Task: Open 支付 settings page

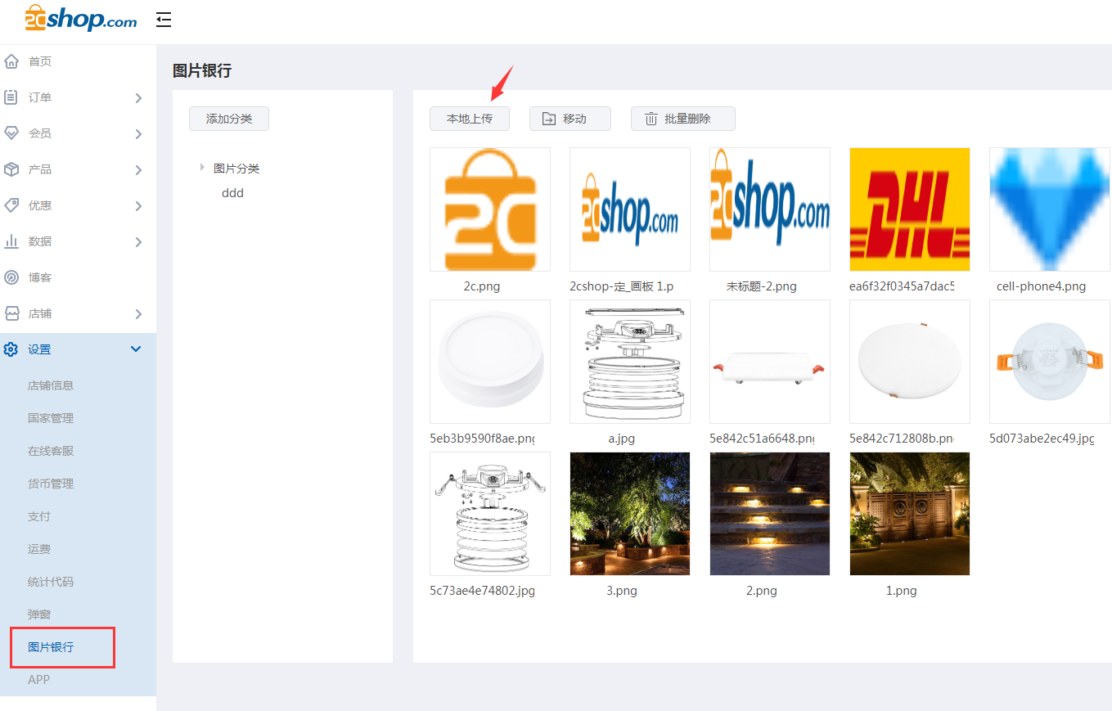Action: [x=39, y=516]
